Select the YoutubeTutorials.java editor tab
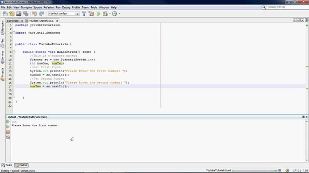Screen dimensions: 309x173 (x=41, y=21)
